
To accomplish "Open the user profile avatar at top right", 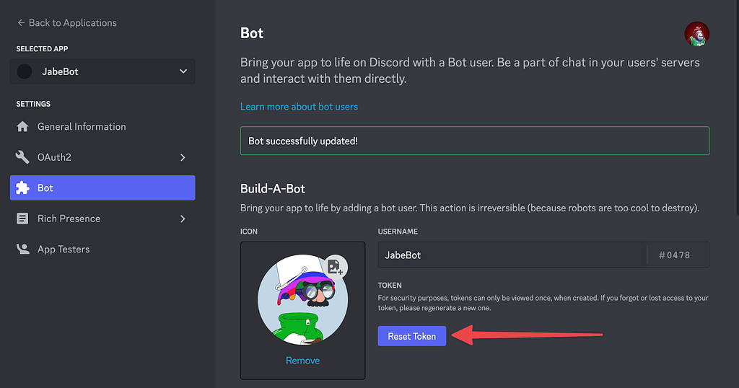I will (x=696, y=34).
